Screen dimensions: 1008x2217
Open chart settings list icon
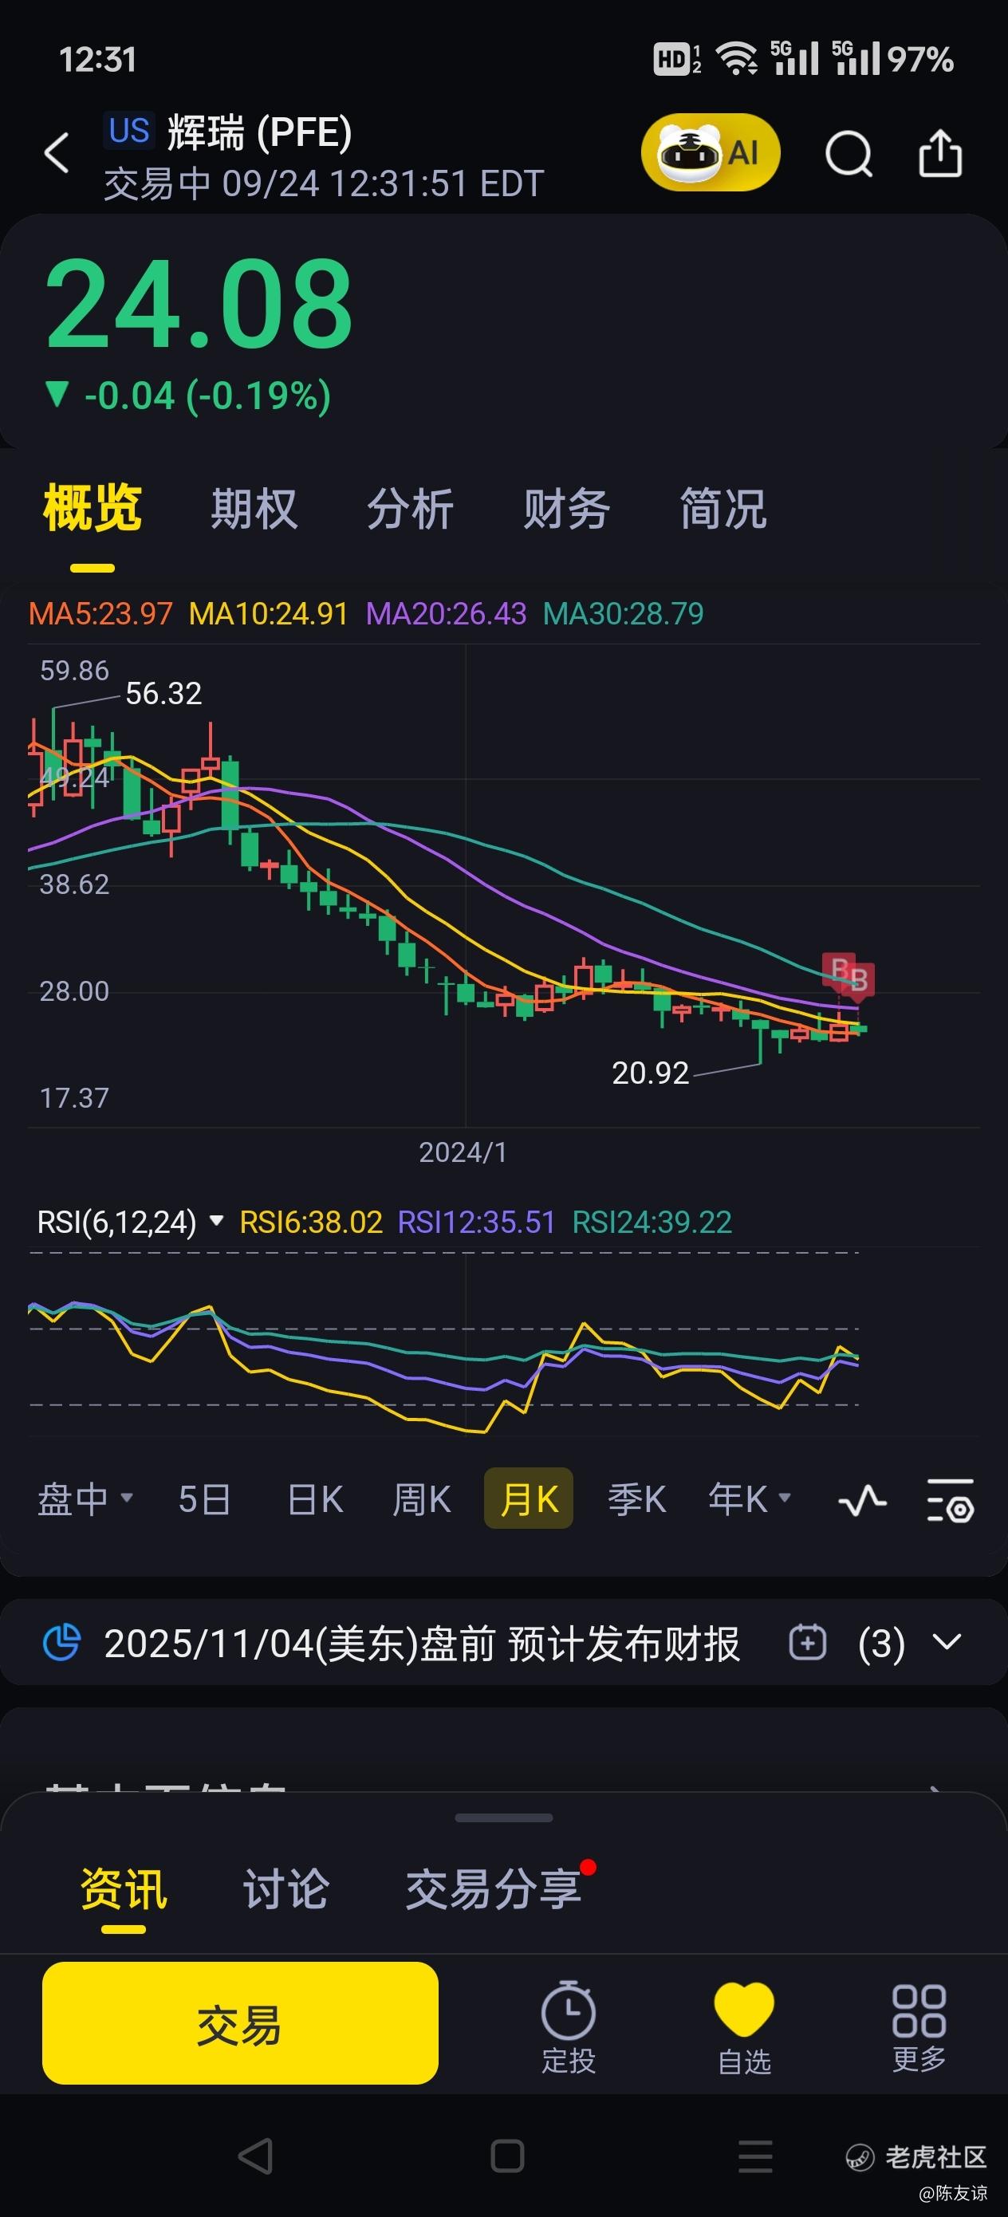coord(951,1500)
